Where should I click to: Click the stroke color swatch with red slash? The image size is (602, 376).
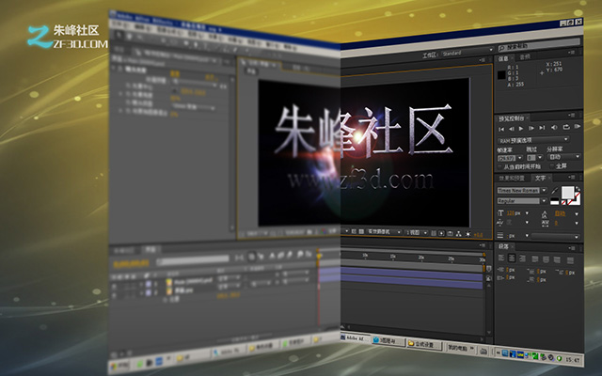pos(575,199)
